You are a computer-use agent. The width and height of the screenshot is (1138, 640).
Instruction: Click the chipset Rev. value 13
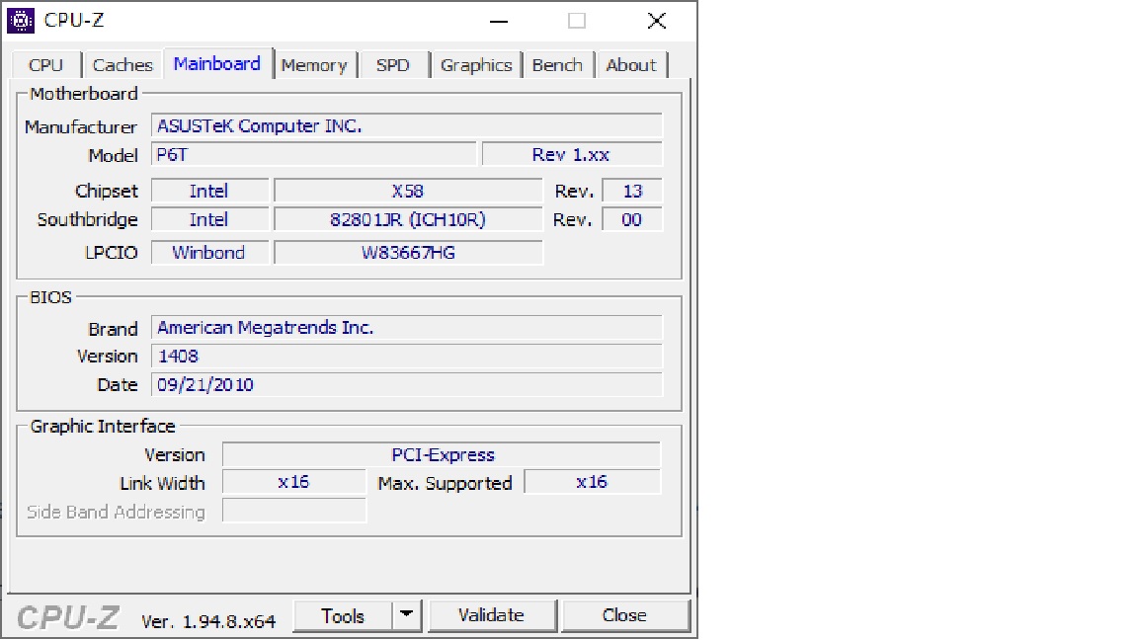(x=632, y=191)
